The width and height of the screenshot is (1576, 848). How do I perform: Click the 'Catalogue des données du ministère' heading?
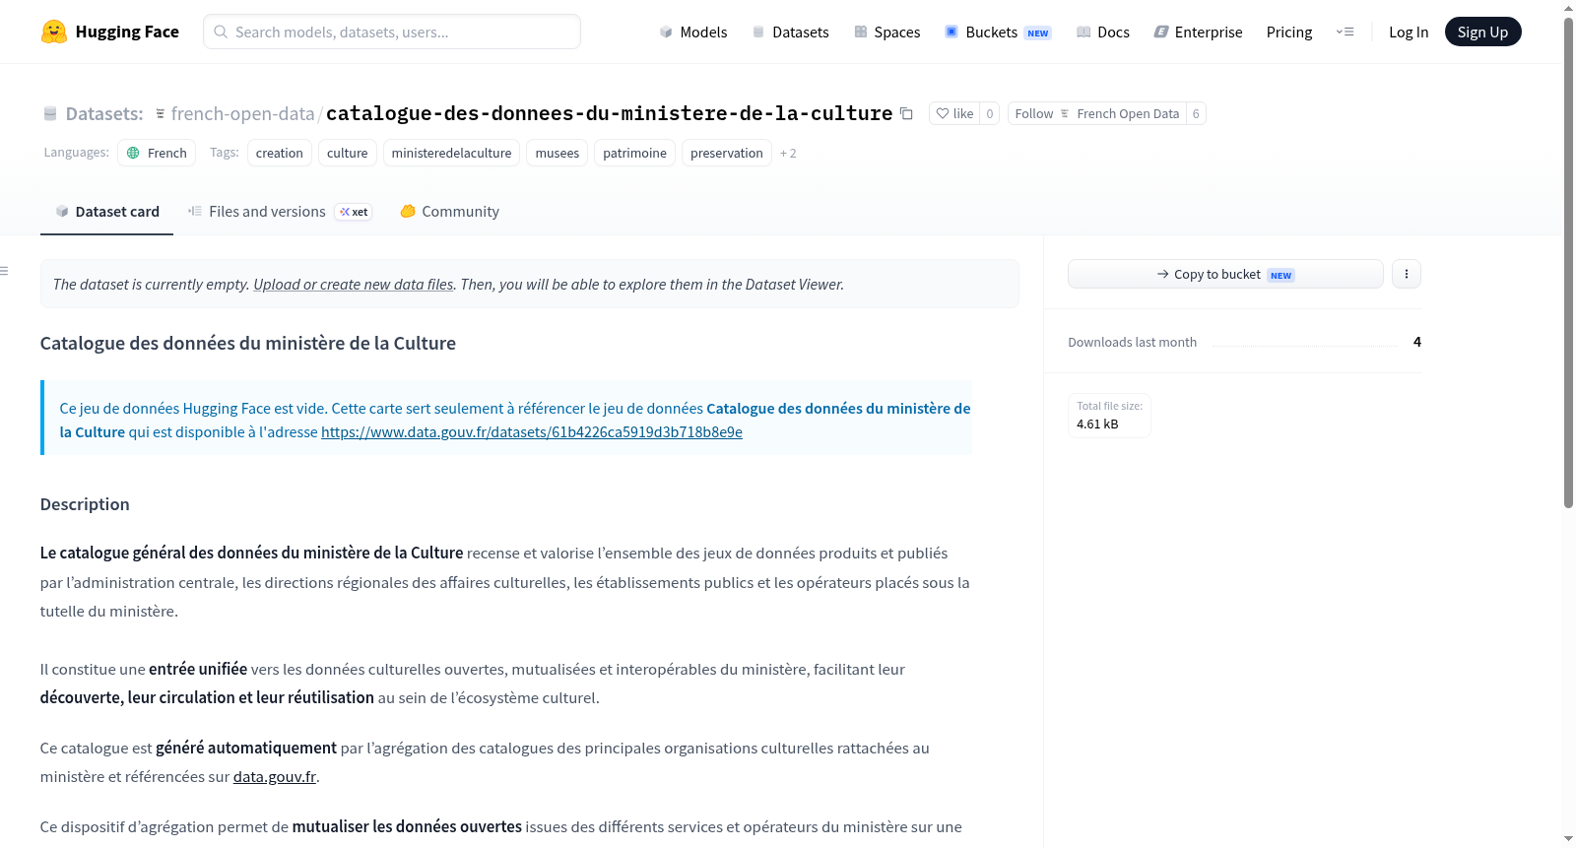point(248,343)
